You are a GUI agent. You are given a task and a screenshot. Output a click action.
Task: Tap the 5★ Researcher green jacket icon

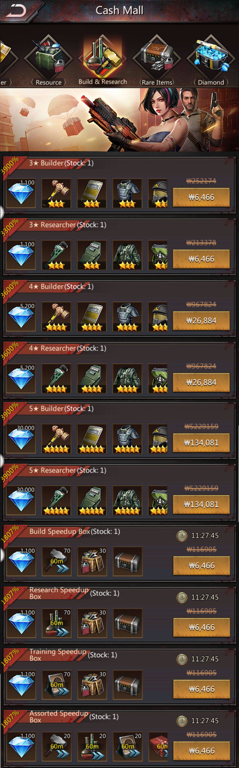click(x=127, y=501)
